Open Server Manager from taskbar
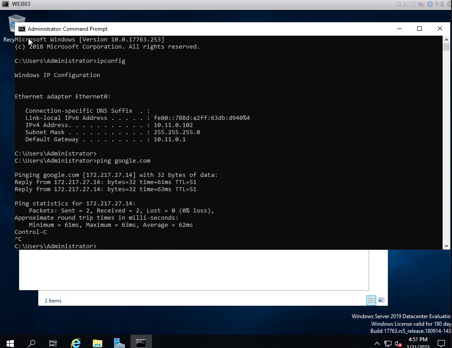This screenshot has height=348, width=452. 119,343
